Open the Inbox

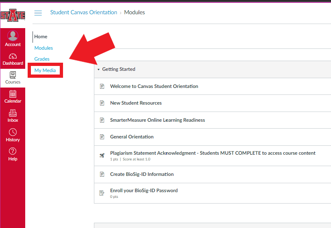coord(13,116)
